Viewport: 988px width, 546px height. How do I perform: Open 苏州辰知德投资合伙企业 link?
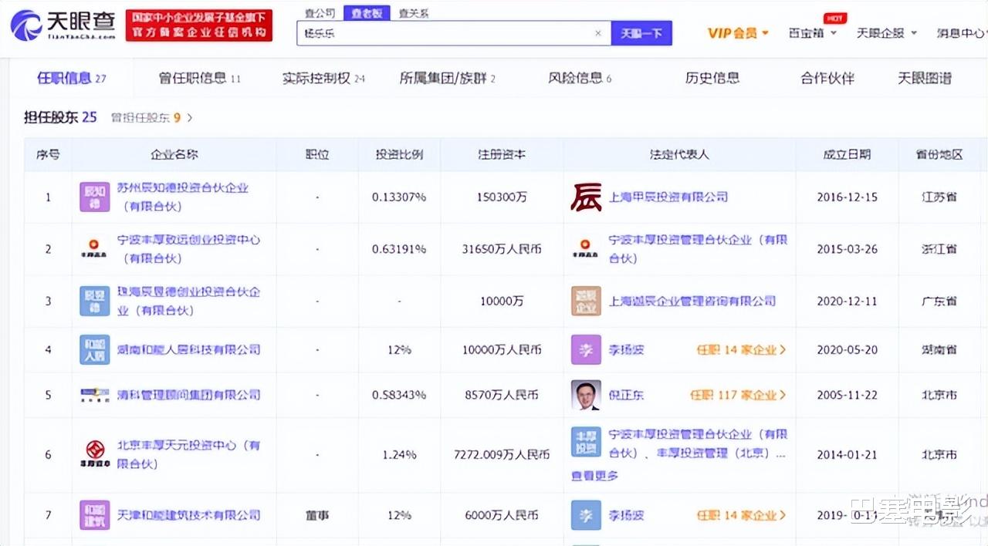point(182,197)
